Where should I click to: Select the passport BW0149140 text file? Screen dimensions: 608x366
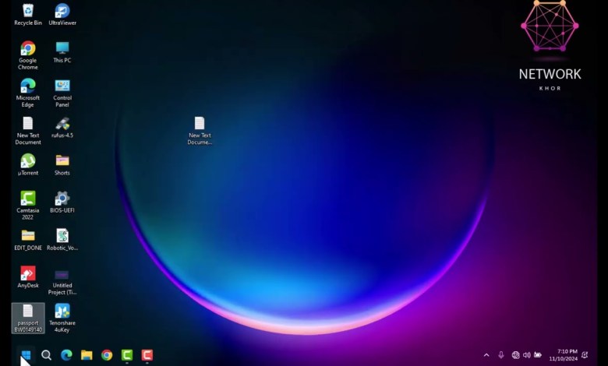click(x=28, y=318)
